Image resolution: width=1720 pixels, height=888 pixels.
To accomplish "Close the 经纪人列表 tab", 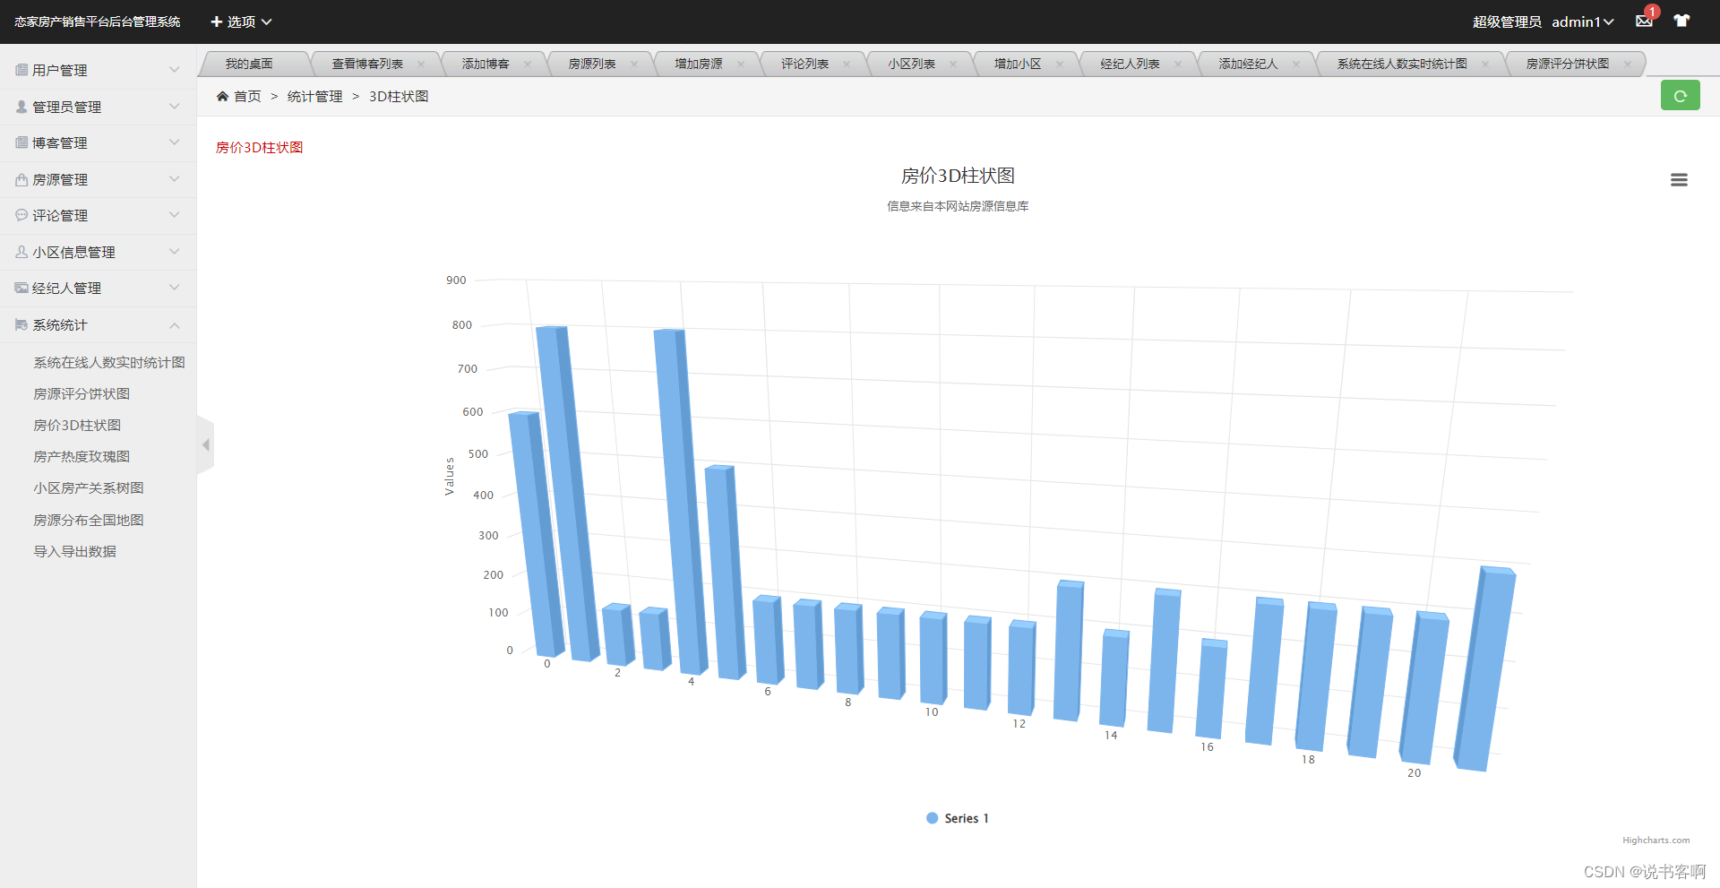I will click(1178, 64).
